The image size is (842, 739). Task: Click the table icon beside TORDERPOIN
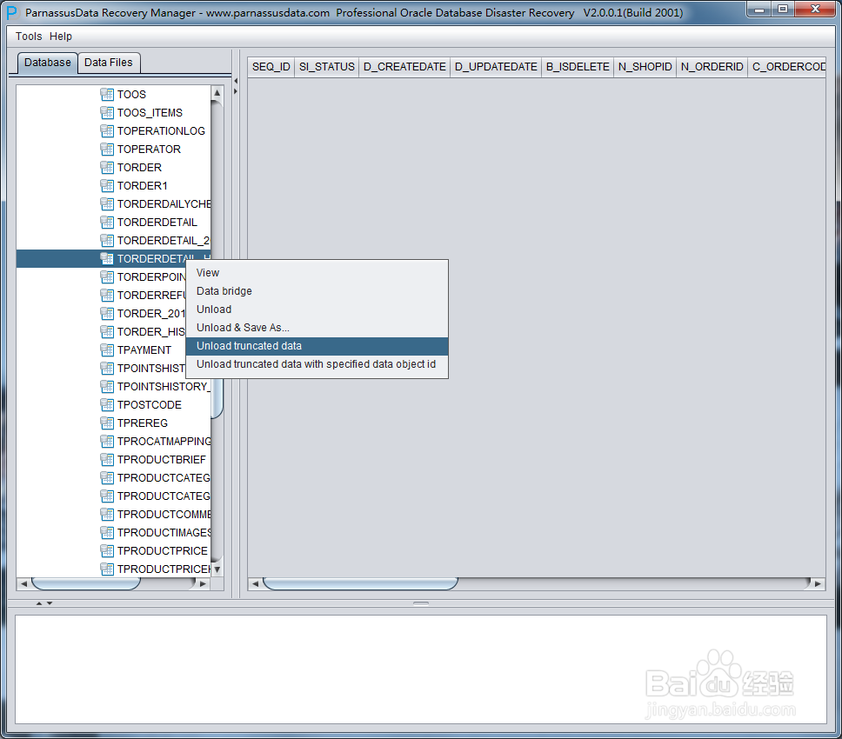107,277
